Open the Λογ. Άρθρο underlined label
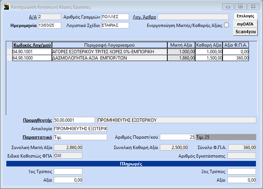Image resolution: width=263 pixels, height=189 pixels. tap(144, 17)
